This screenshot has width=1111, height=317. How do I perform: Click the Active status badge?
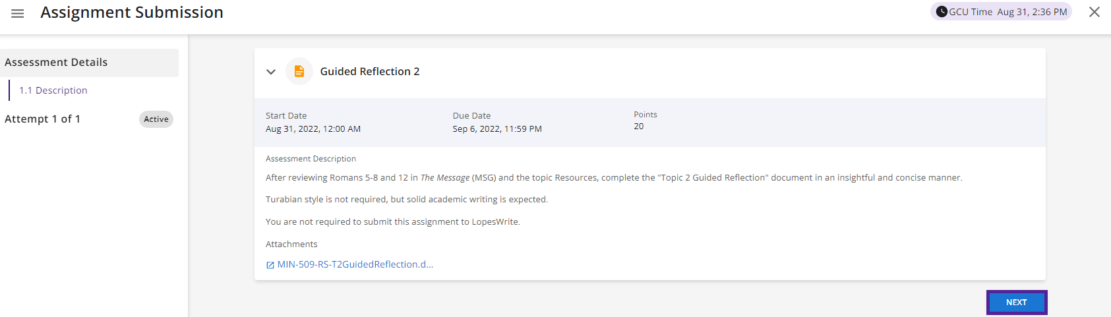156,119
